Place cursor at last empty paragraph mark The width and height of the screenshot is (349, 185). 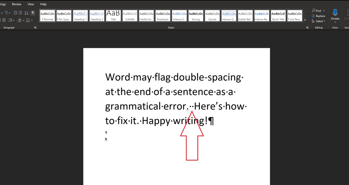[x=106, y=139]
